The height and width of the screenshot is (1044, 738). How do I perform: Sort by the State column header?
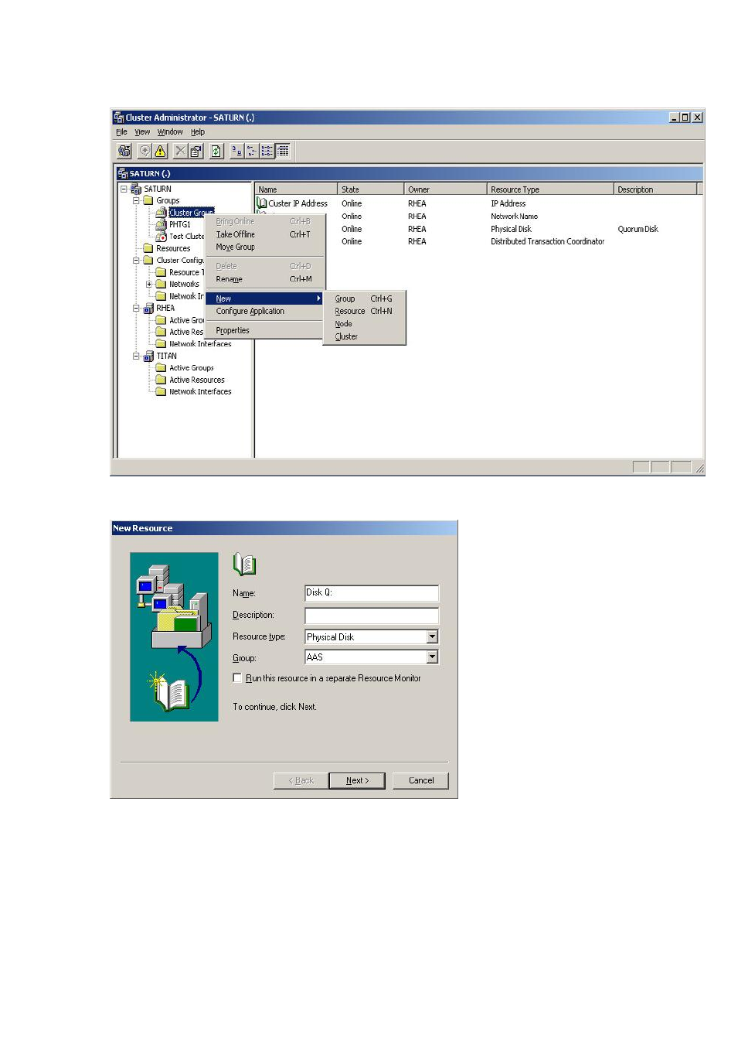tap(371, 189)
